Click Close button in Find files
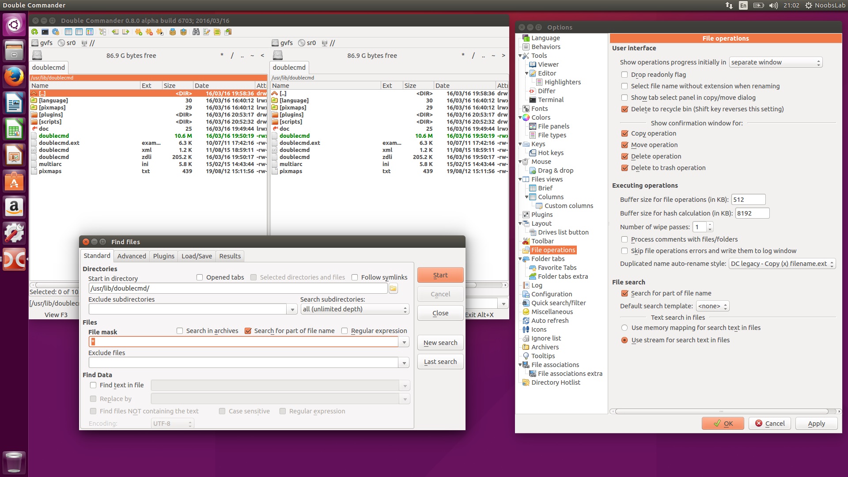 (x=440, y=313)
